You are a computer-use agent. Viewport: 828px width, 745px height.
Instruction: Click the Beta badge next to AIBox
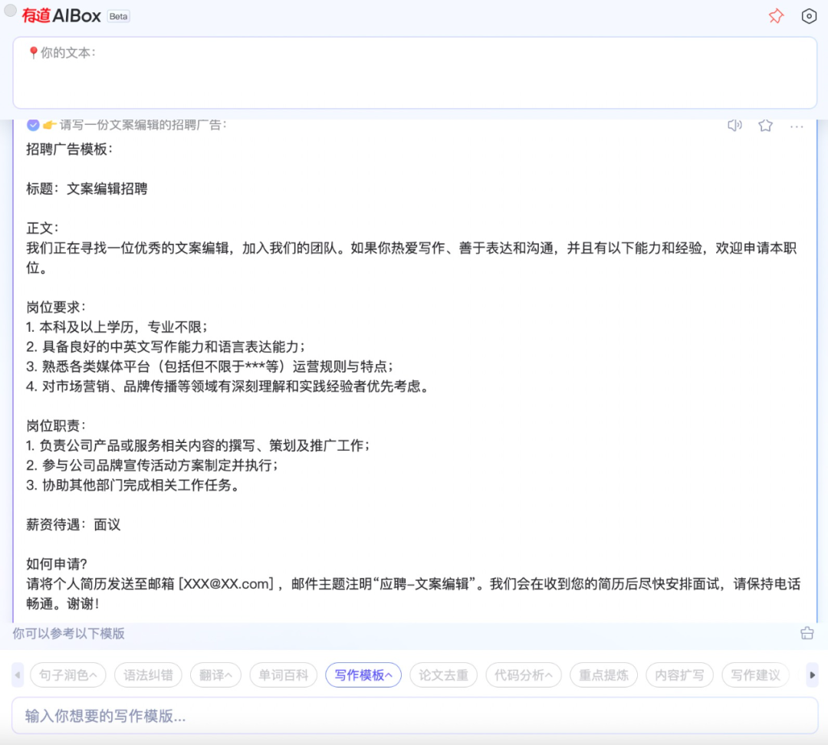tap(118, 16)
